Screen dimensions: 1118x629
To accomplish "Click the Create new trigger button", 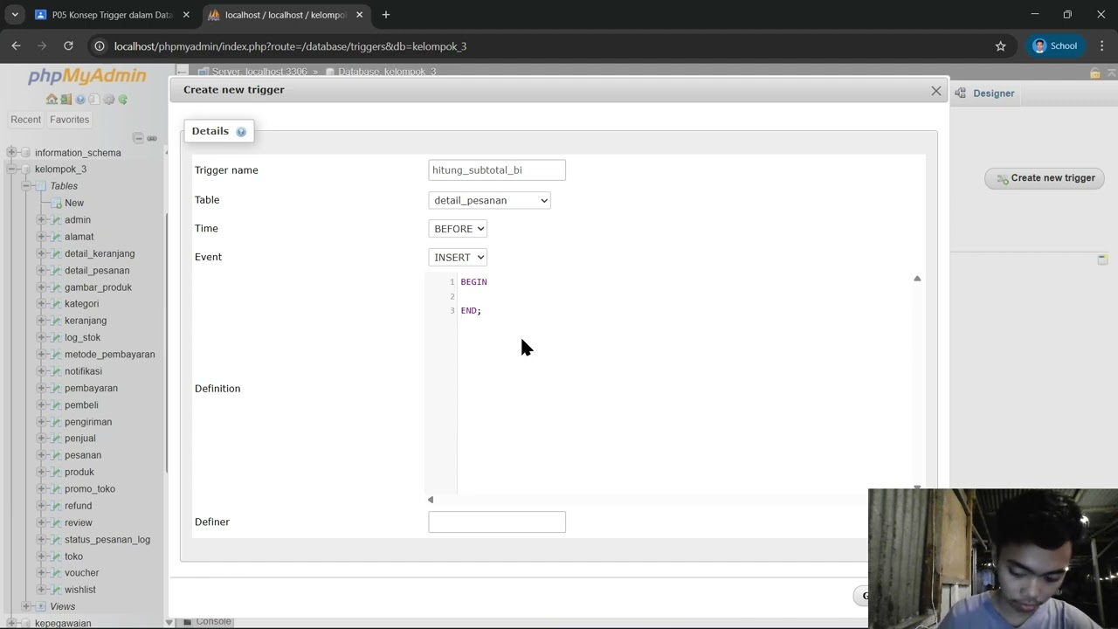I will tap(1046, 178).
